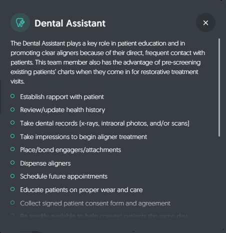Click the bullet beside Dispense aligners
Viewport: 226px width, 233px height.
pos(12,162)
